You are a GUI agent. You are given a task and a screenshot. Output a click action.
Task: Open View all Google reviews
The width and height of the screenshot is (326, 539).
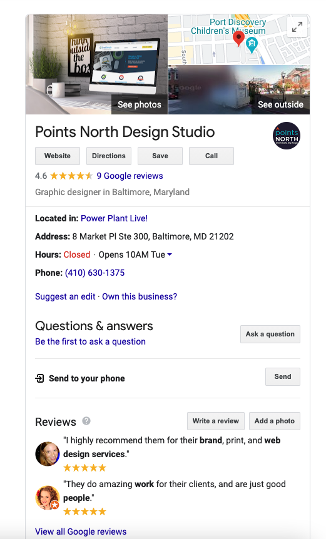pyautogui.click(x=81, y=531)
